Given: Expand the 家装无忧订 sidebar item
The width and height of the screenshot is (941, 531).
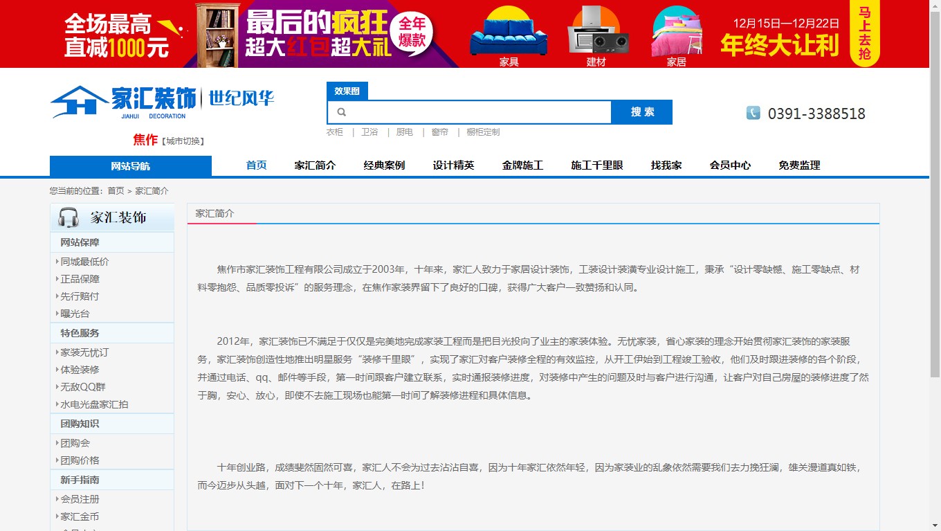Looking at the screenshot, I should click(84, 352).
